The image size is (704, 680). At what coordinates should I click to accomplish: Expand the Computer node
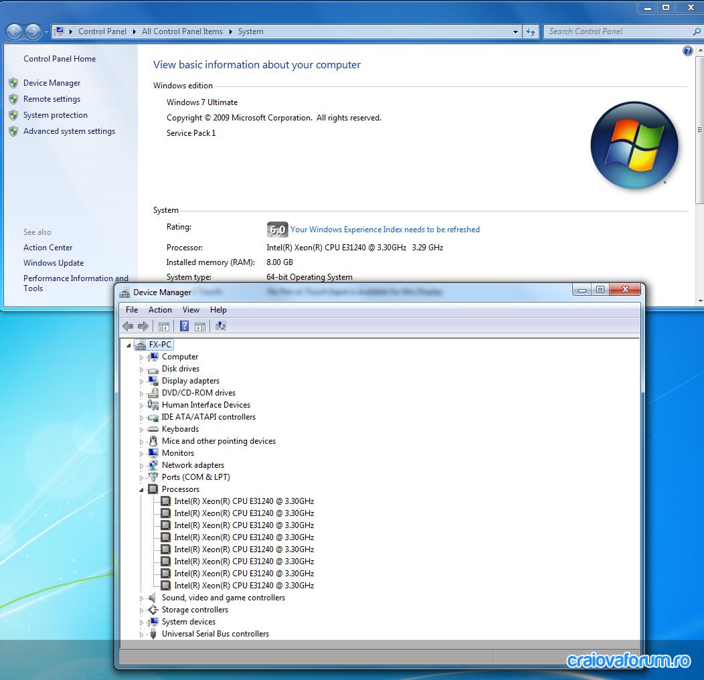(141, 357)
